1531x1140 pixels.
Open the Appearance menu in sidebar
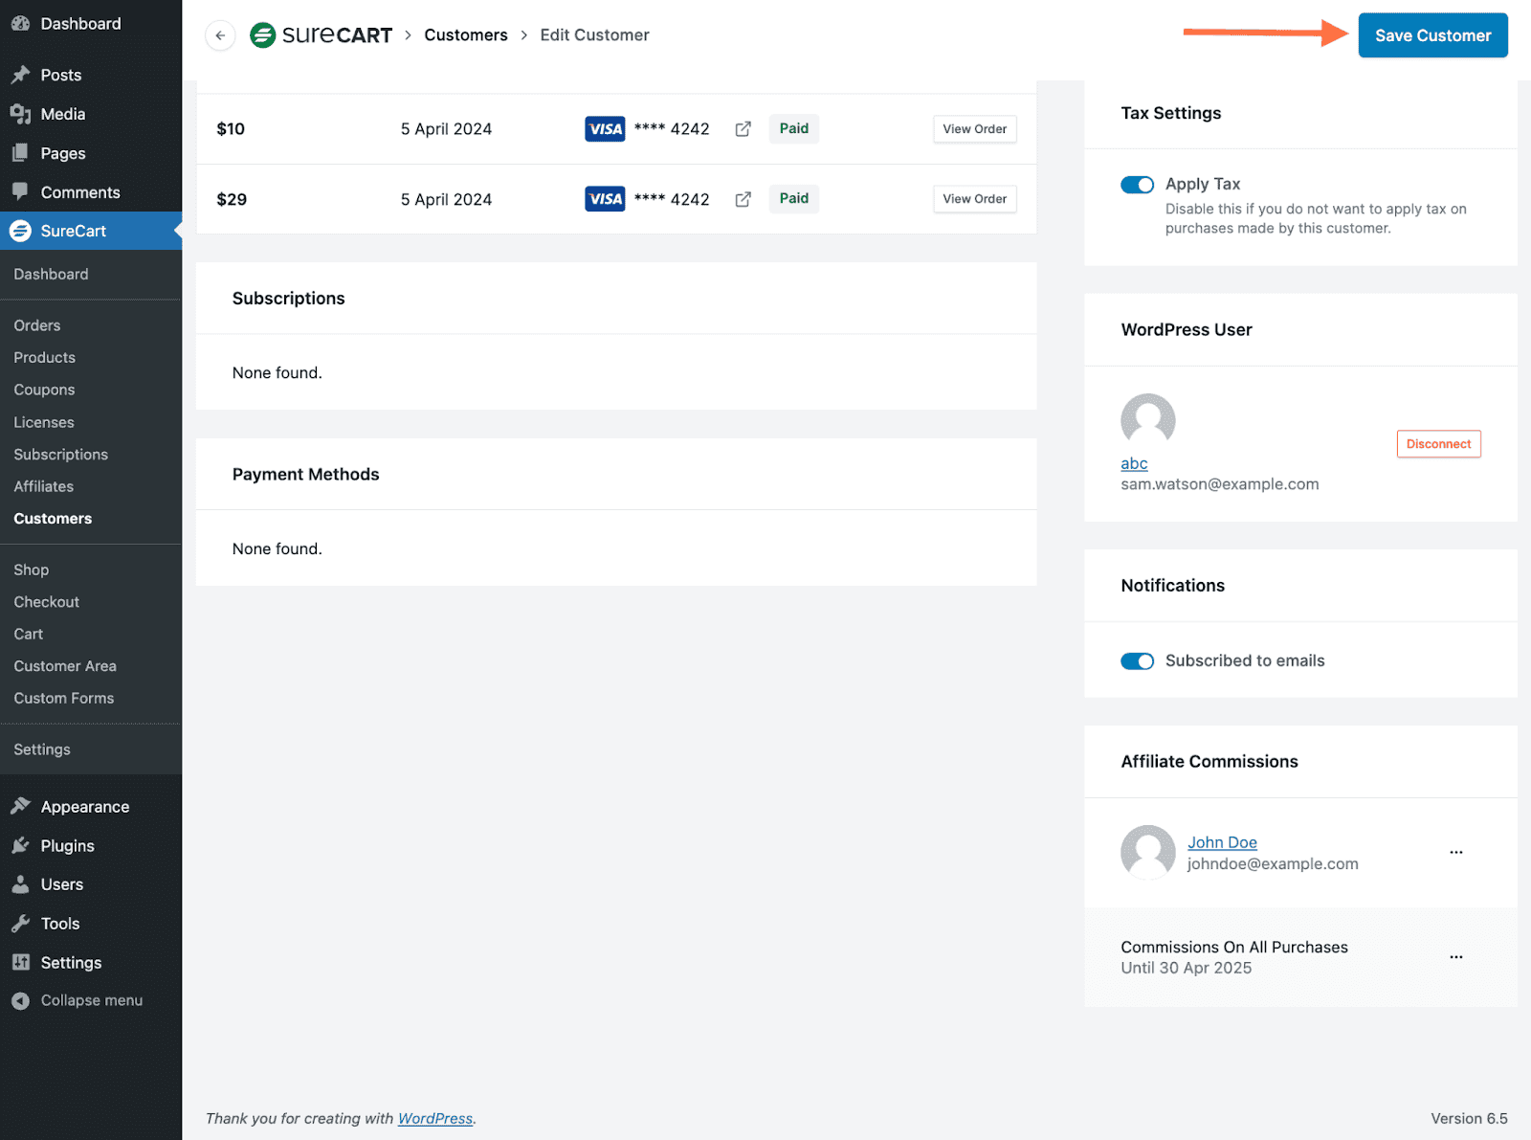84,807
